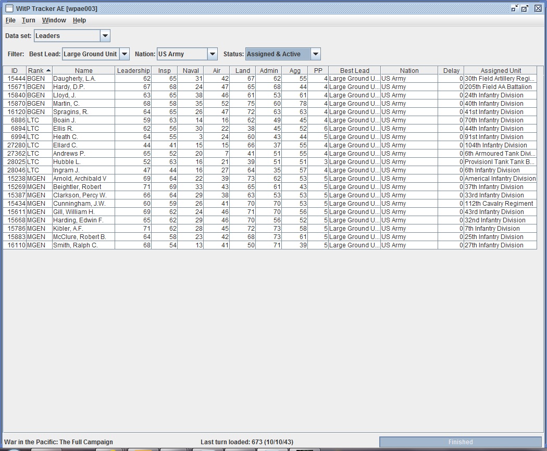Click the Assigned & Active status box
The height and width of the screenshot is (451, 547).
(282, 54)
